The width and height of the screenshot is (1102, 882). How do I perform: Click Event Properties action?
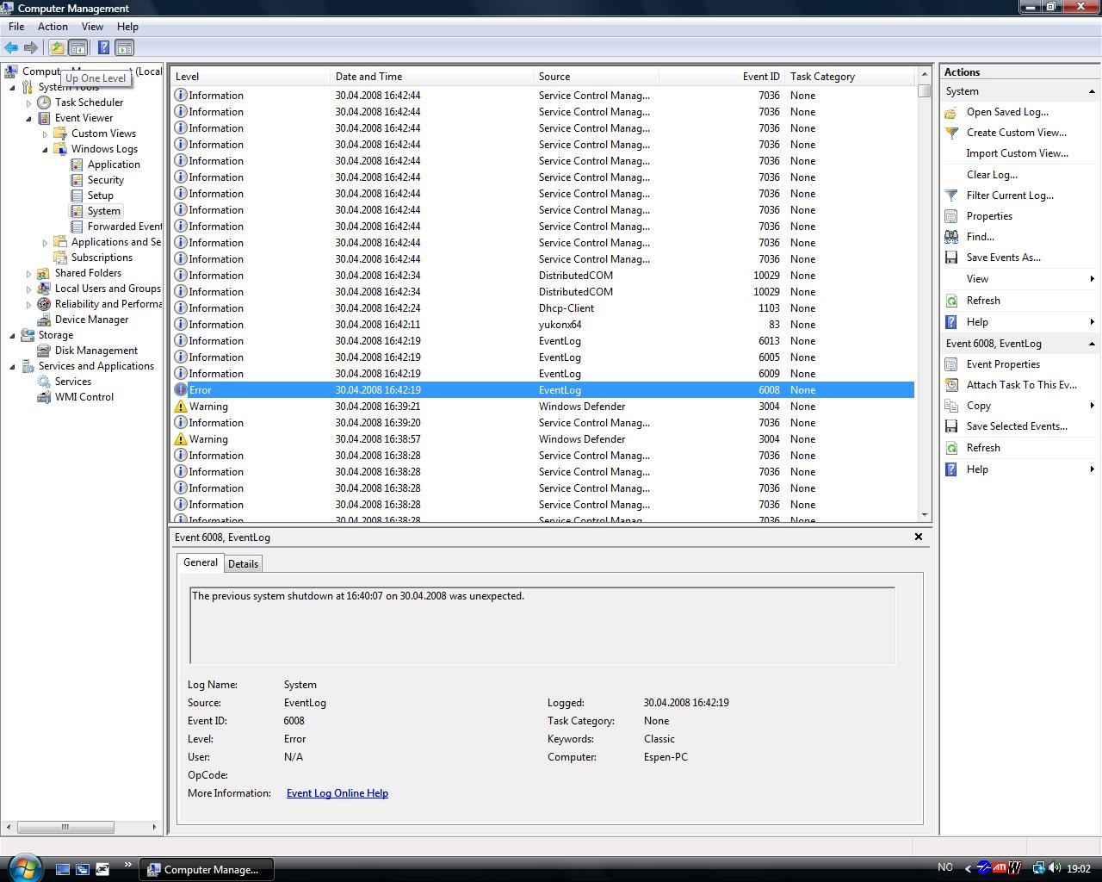pos(1003,364)
